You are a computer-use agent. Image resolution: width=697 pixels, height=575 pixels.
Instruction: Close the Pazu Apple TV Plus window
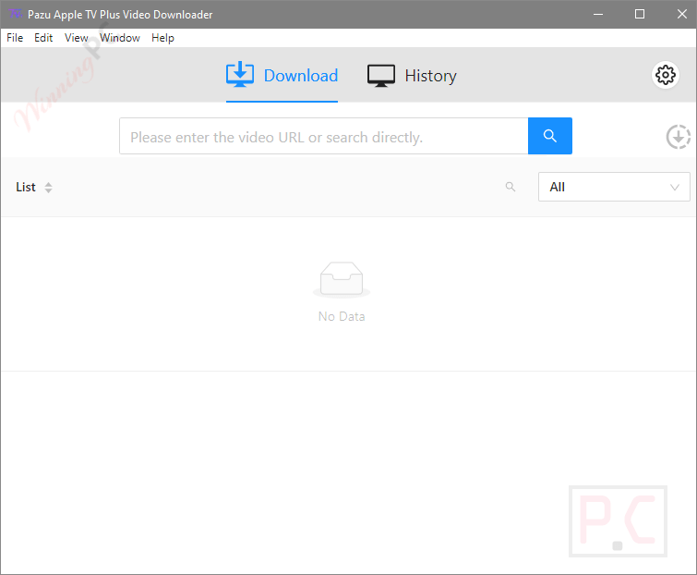(x=681, y=14)
